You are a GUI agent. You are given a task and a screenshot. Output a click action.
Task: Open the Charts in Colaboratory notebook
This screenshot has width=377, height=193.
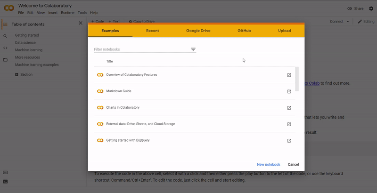coord(123,107)
